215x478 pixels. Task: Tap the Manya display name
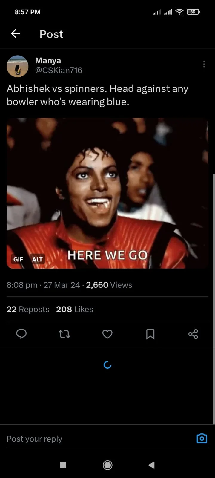(48, 60)
